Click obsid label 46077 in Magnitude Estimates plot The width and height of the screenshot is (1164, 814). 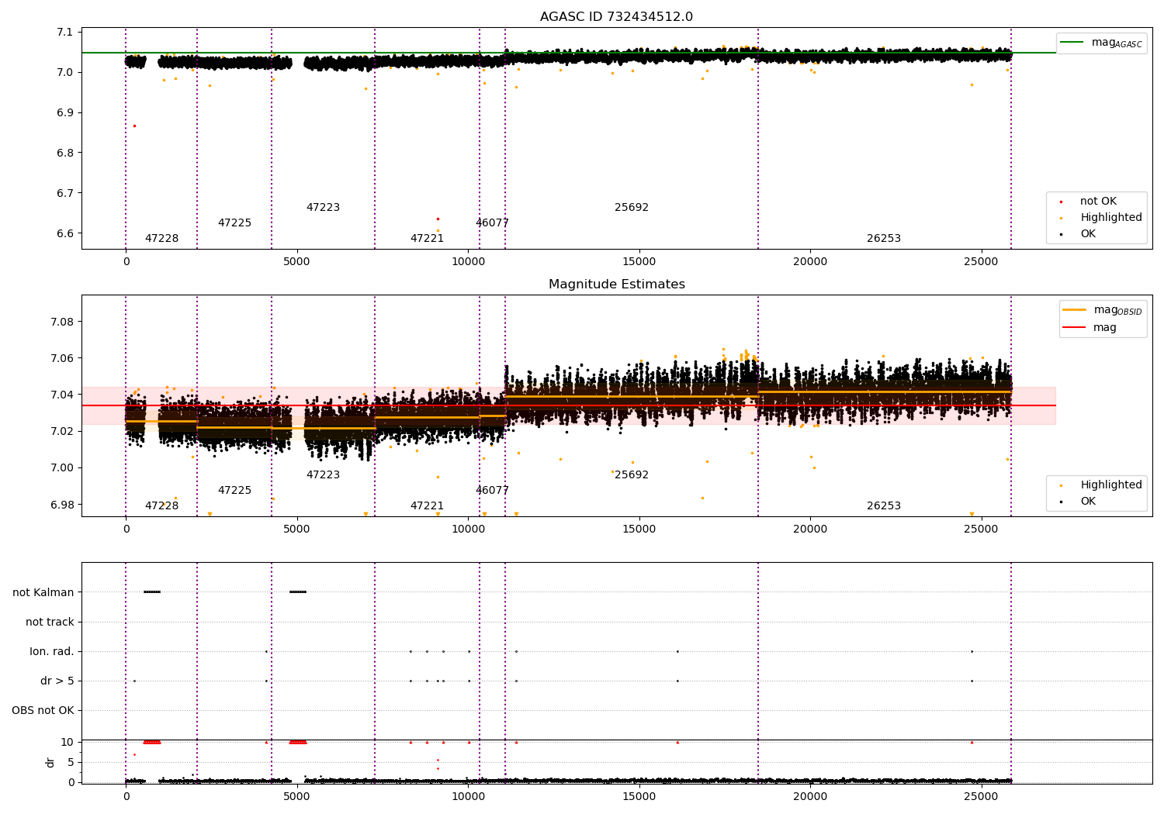click(x=492, y=491)
